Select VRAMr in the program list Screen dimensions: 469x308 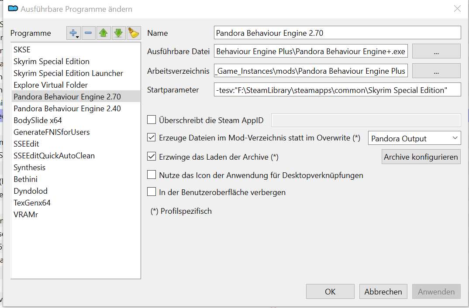[x=76, y=215]
